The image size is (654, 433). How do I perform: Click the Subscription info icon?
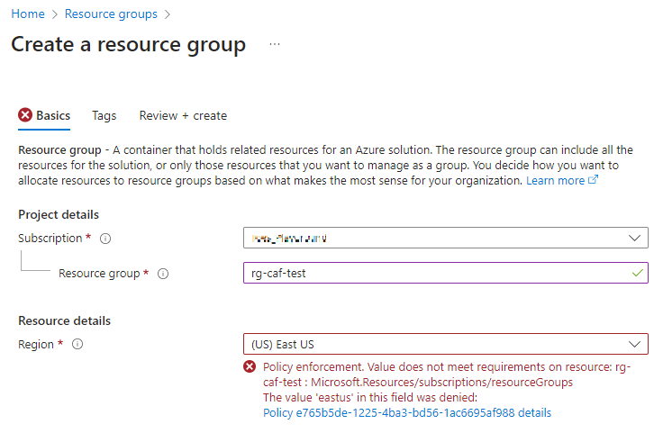[105, 239]
